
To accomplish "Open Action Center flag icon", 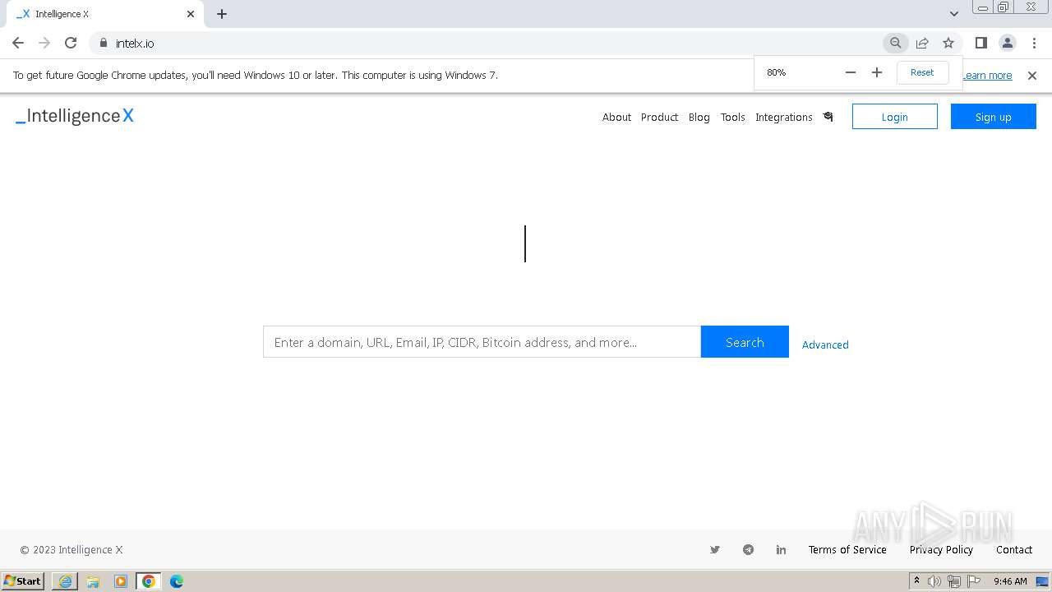I will pos(974,581).
